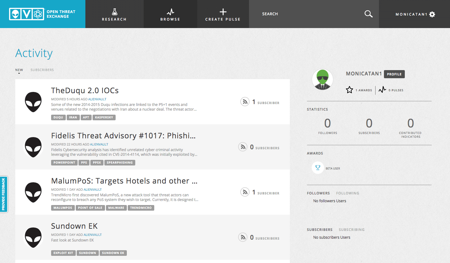Click the star awards icon
450x263 pixels.
coord(349,90)
